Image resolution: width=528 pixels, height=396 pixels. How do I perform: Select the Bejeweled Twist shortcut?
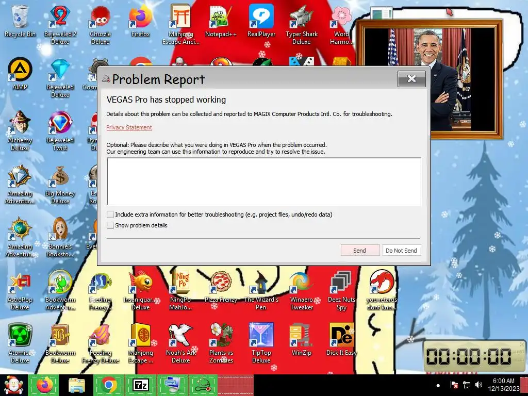pos(60,131)
